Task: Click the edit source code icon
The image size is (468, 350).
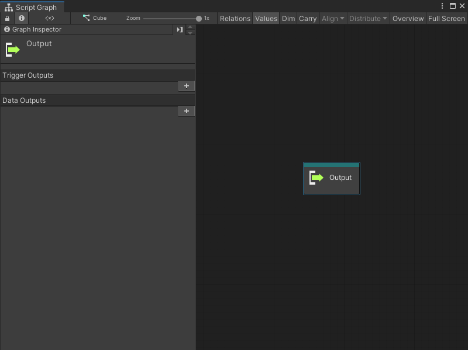Action: pos(50,18)
